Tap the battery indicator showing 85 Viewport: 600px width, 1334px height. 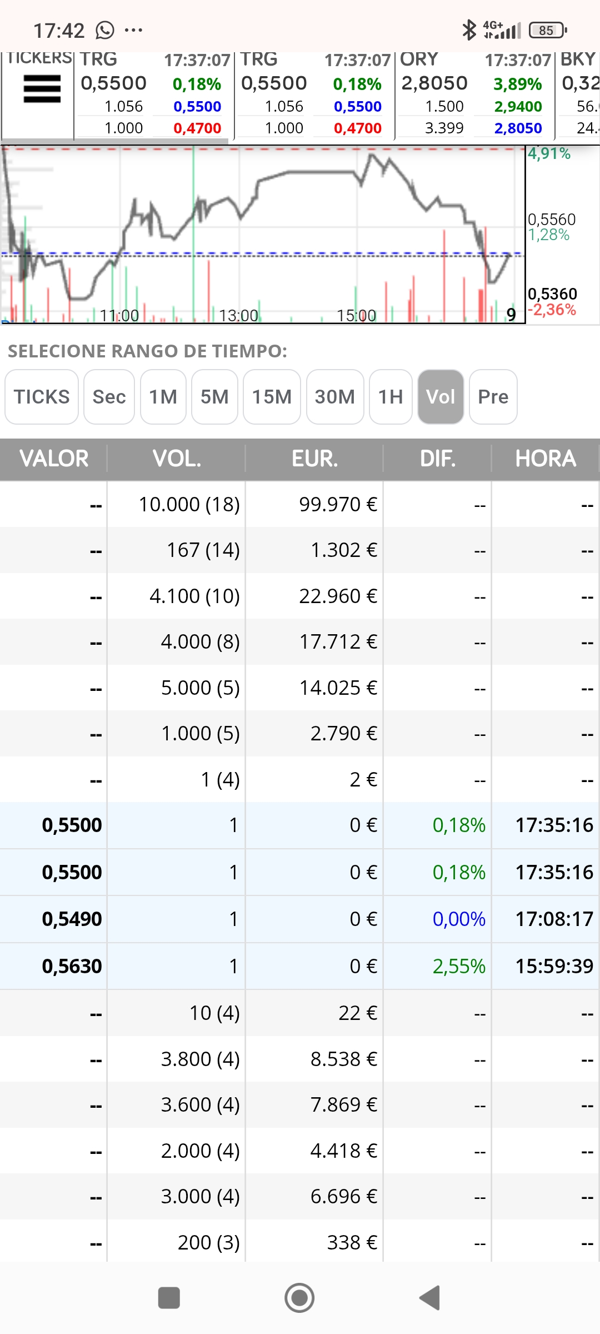[548, 30]
